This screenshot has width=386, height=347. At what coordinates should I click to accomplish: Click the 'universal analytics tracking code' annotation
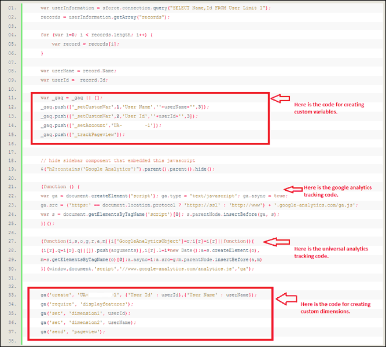331,252
